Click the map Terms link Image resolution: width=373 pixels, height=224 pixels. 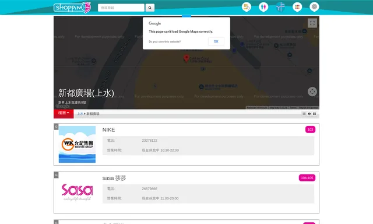click(x=293, y=107)
